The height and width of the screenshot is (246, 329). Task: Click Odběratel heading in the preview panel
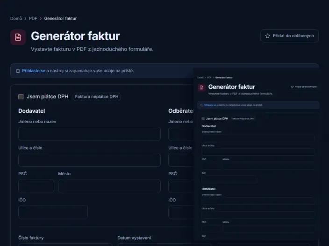[208, 189]
